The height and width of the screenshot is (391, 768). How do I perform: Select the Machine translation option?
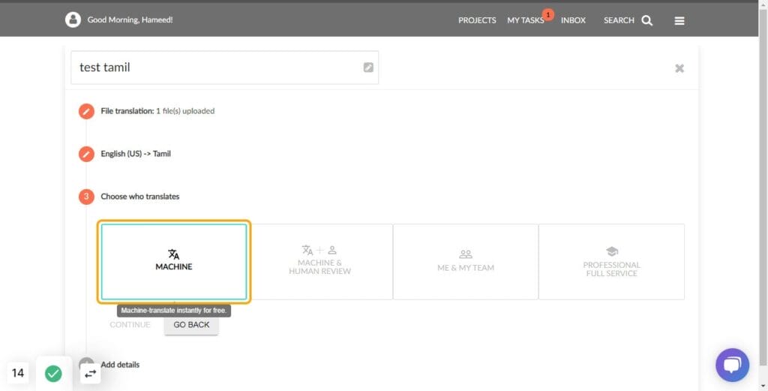174,261
